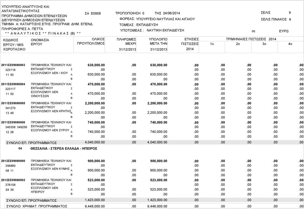Select bold '740,000.00' in the ΥΠΟΛΟΙΠΟ column
This screenshot has height=209, width=304.
pos(158,122)
